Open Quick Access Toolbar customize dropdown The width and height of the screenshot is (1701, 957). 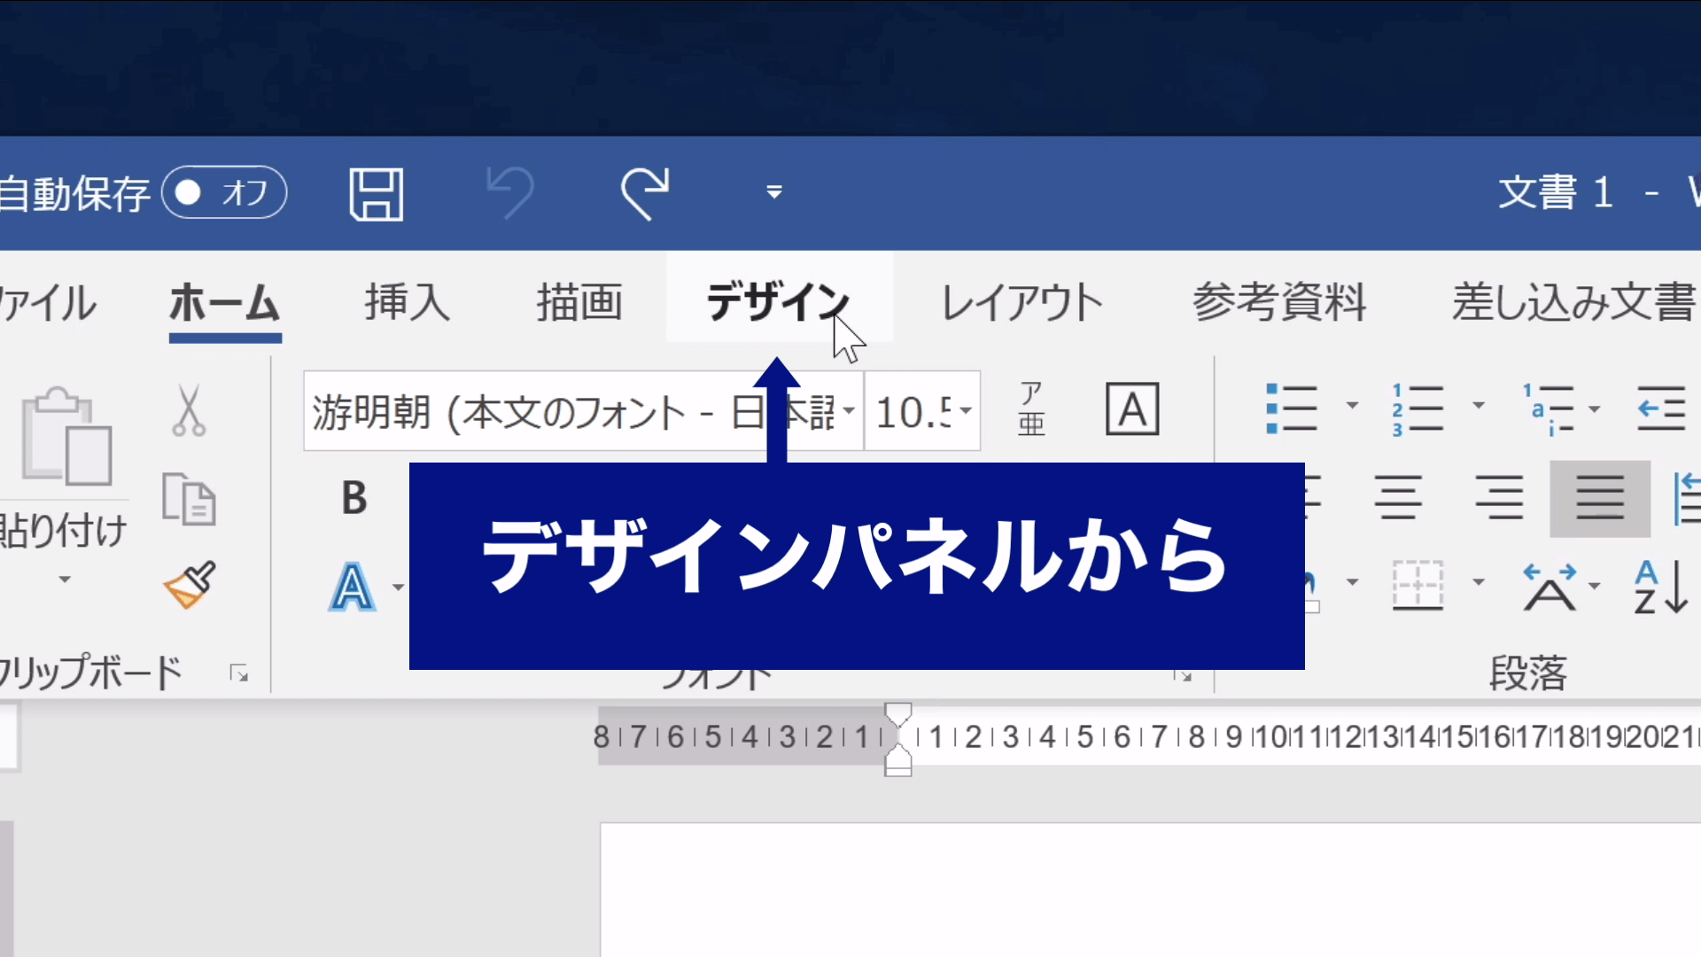pyautogui.click(x=774, y=192)
